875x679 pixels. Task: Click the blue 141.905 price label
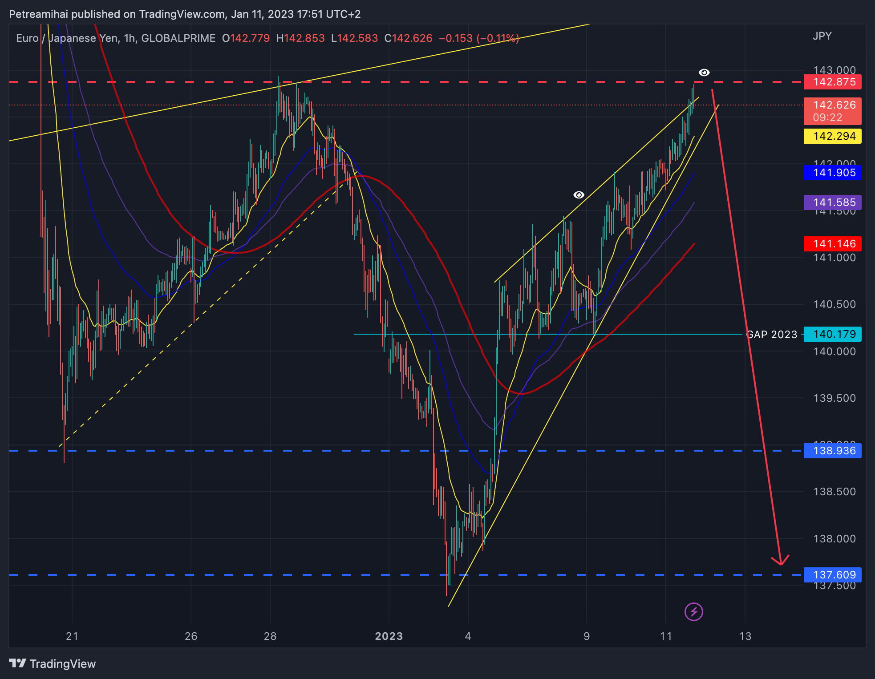[x=832, y=173]
